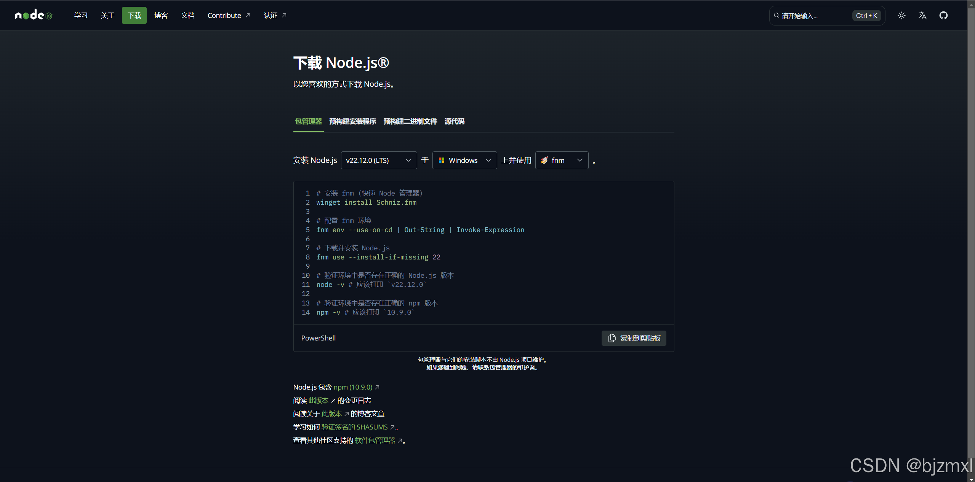The height and width of the screenshot is (482, 975).
Task: Switch to the 源代码 tab
Action: point(454,121)
